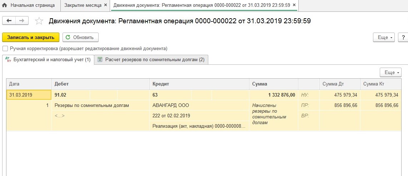
Task: Select the date cell 31.03.2019
Action: (x=29, y=95)
